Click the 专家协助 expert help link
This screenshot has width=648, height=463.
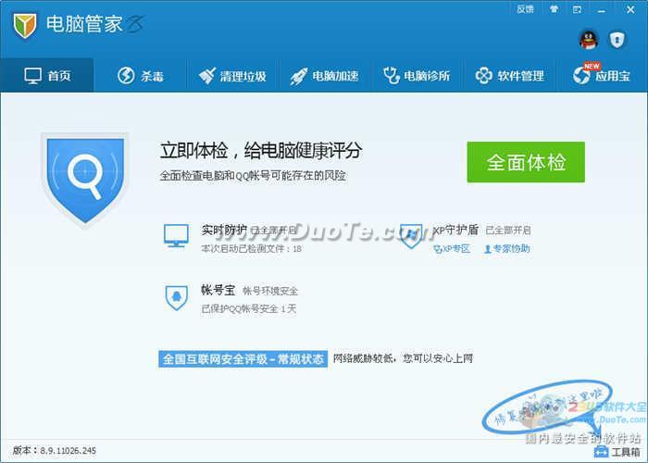(x=506, y=249)
